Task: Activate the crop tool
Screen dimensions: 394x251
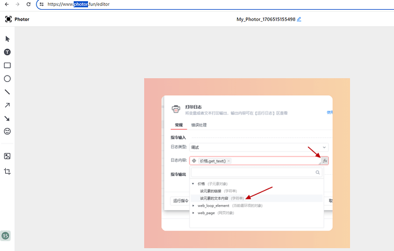Action: 7,171
